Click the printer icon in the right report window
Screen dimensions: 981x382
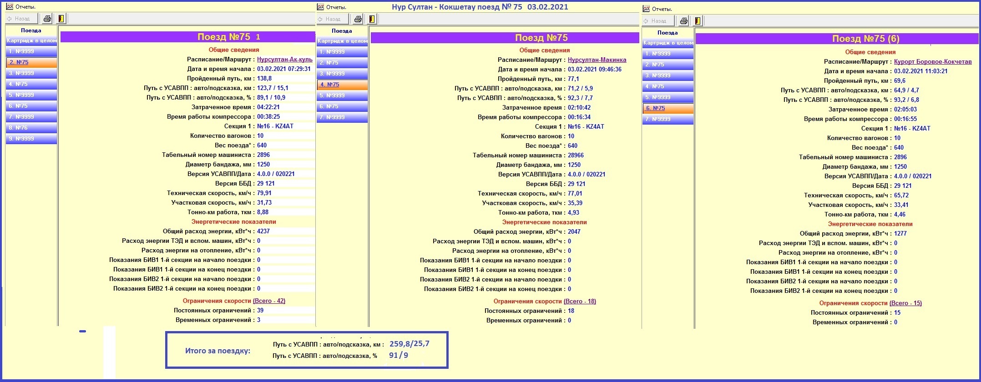pyautogui.click(x=683, y=21)
